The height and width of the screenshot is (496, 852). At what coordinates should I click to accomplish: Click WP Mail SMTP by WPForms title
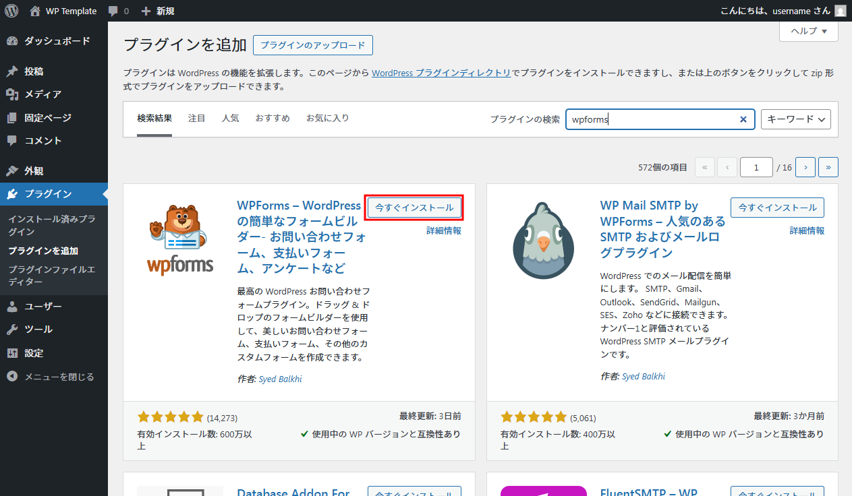click(663, 229)
